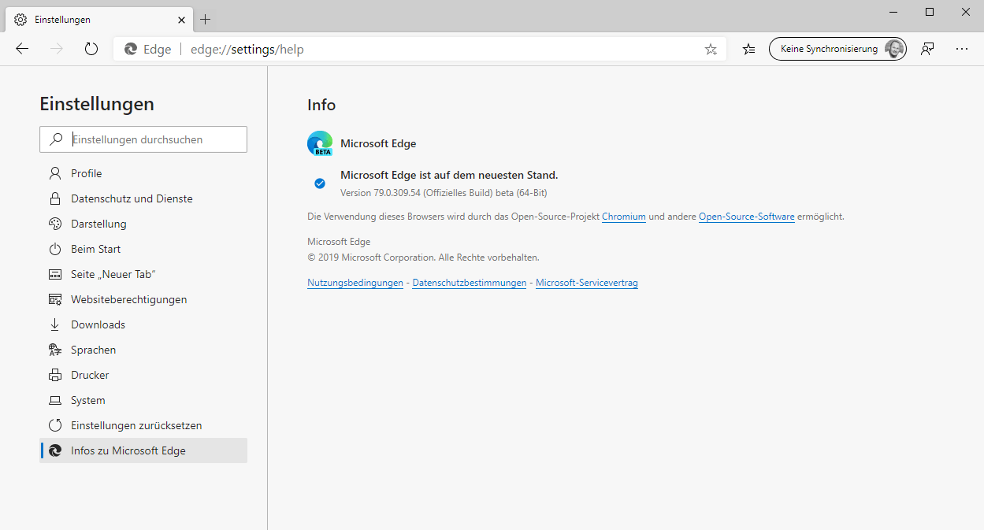Reload the page with the refresh icon
Image resolution: width=984 pixels, height=530 pixels.
coord(91,49)
